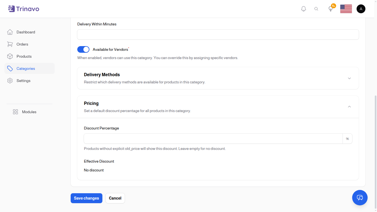Click the Orders cart icon
The height and width of the screenshot is (212, 377).
(10, 44)
